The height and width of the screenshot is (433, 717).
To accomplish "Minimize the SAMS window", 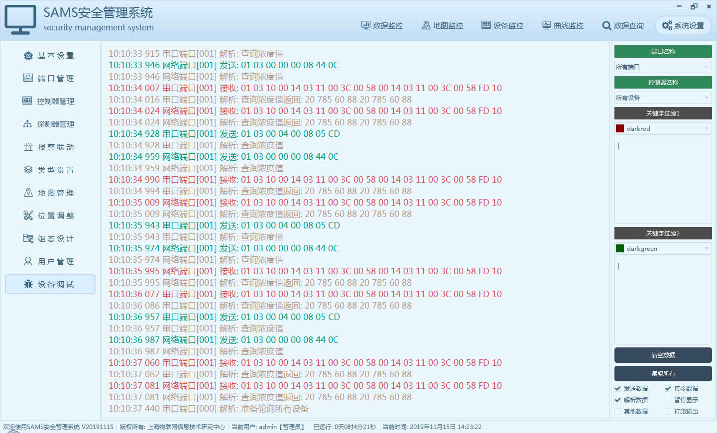I will pyautogui.click(x=679, y=6).
